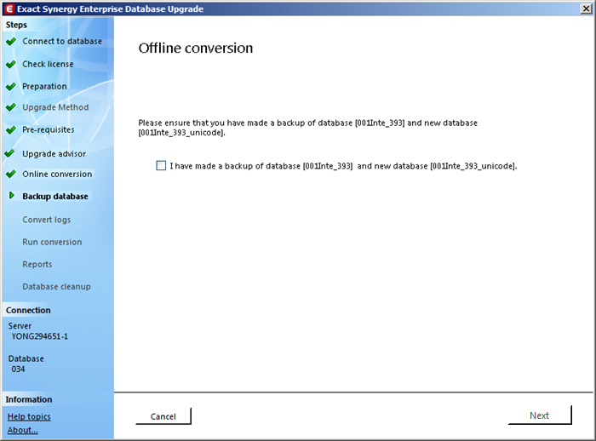Click green checkmark beside Preparation
The height and width of the screenshot is (441, 596).
(11, 87)
